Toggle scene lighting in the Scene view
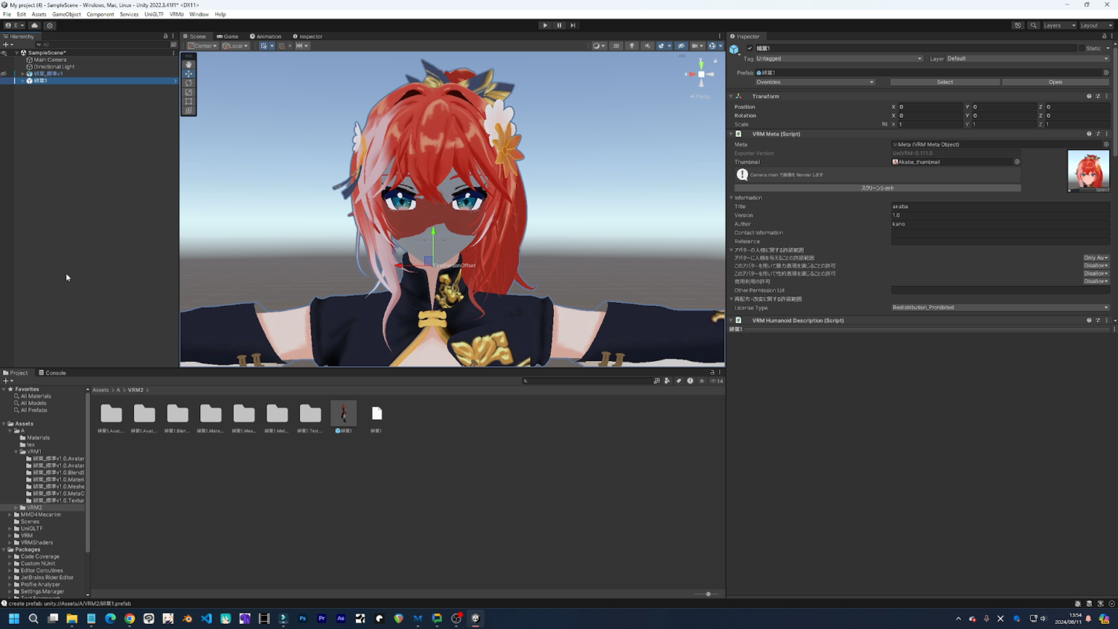Image resolution: width=1118 pixels, height=629 pixels. [632, 45]
